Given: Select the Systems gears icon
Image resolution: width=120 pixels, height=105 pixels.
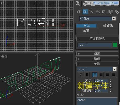Looking at the screenshot, I should [117, 12].
